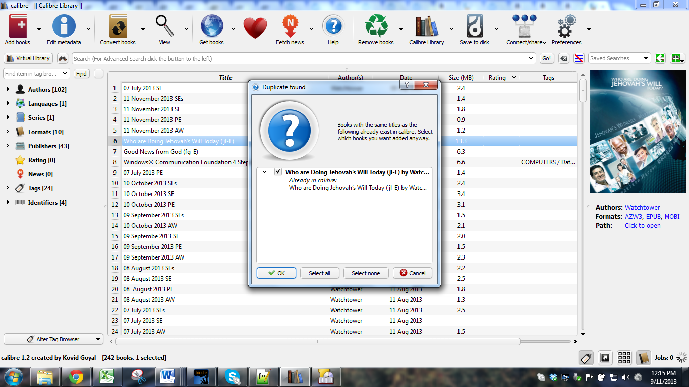Open the AZW3 format link

click(x=634, y=217)
